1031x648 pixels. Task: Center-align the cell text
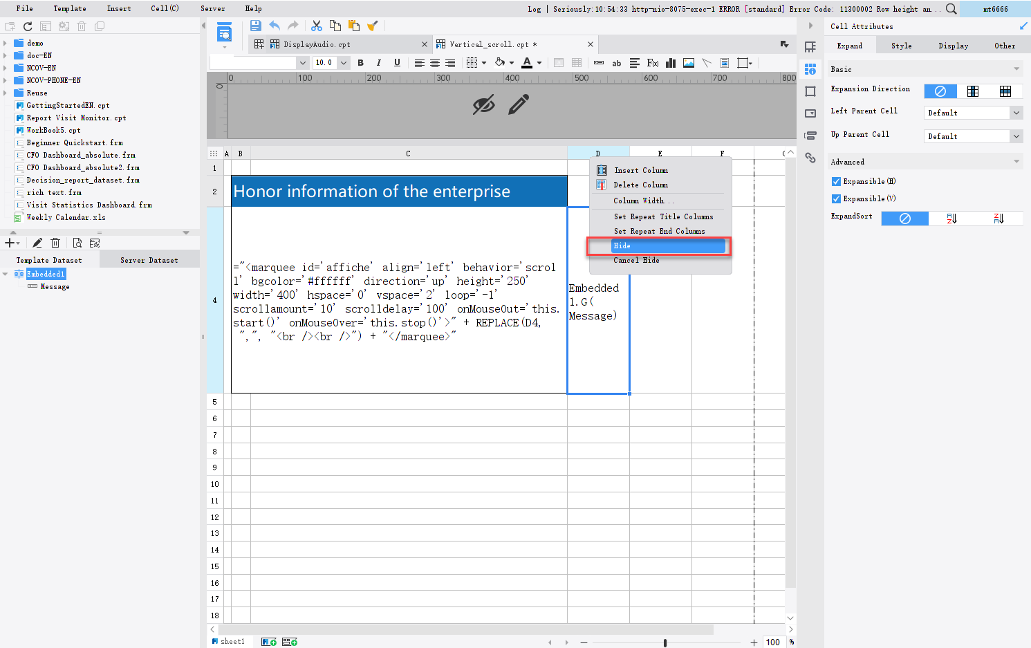point(435,63)
